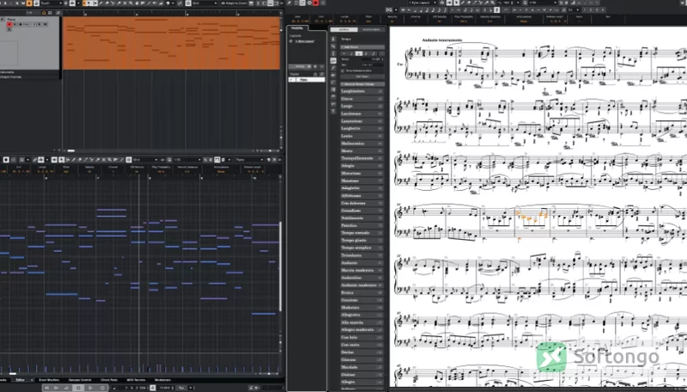
Task: Toggle the checkbox below the Tempo field
Action: pyautogui.click(x=343, y=70)
